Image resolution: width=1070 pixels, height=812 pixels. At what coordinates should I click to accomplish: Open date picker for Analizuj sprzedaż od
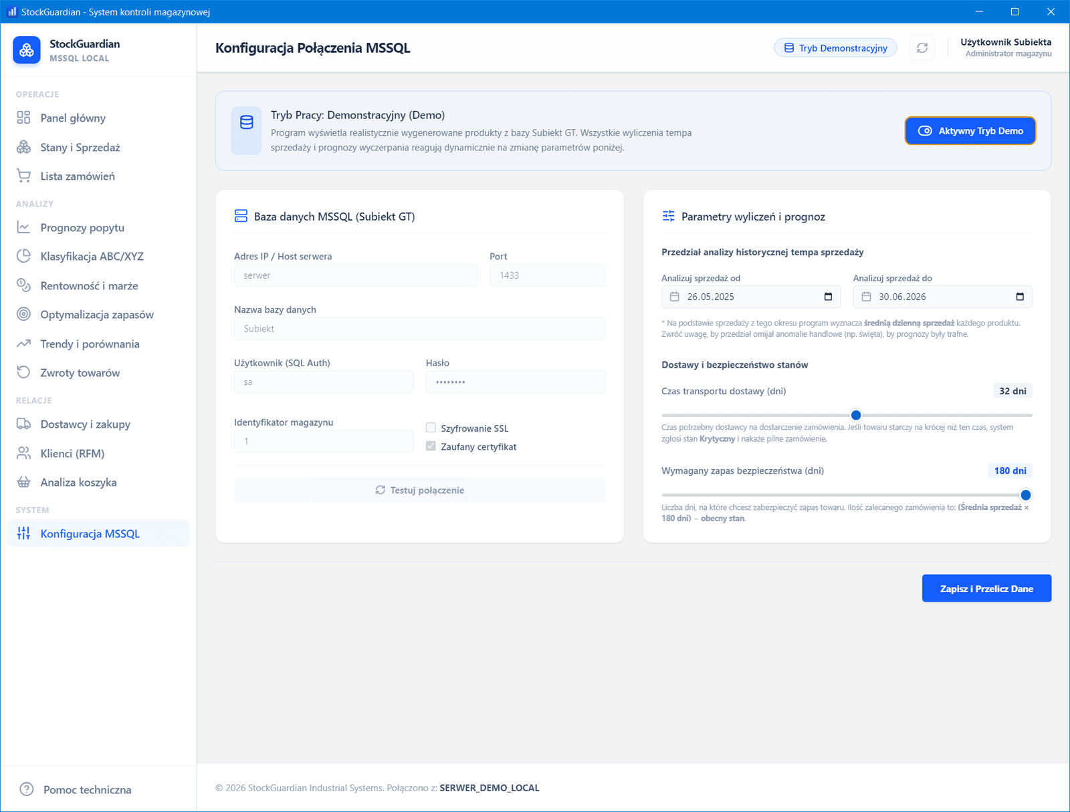(828, 297)
